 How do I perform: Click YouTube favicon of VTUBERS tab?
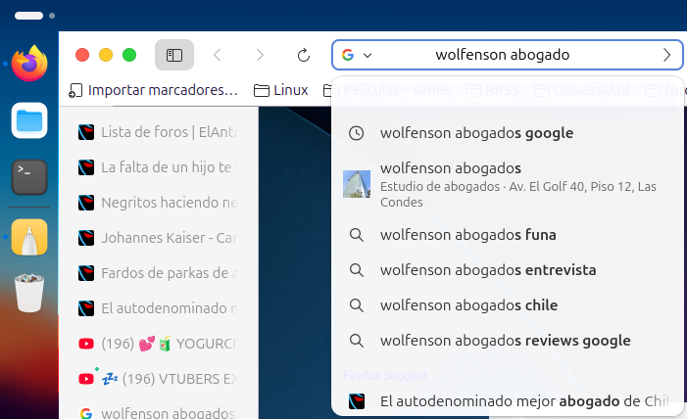tap(86, 379)
